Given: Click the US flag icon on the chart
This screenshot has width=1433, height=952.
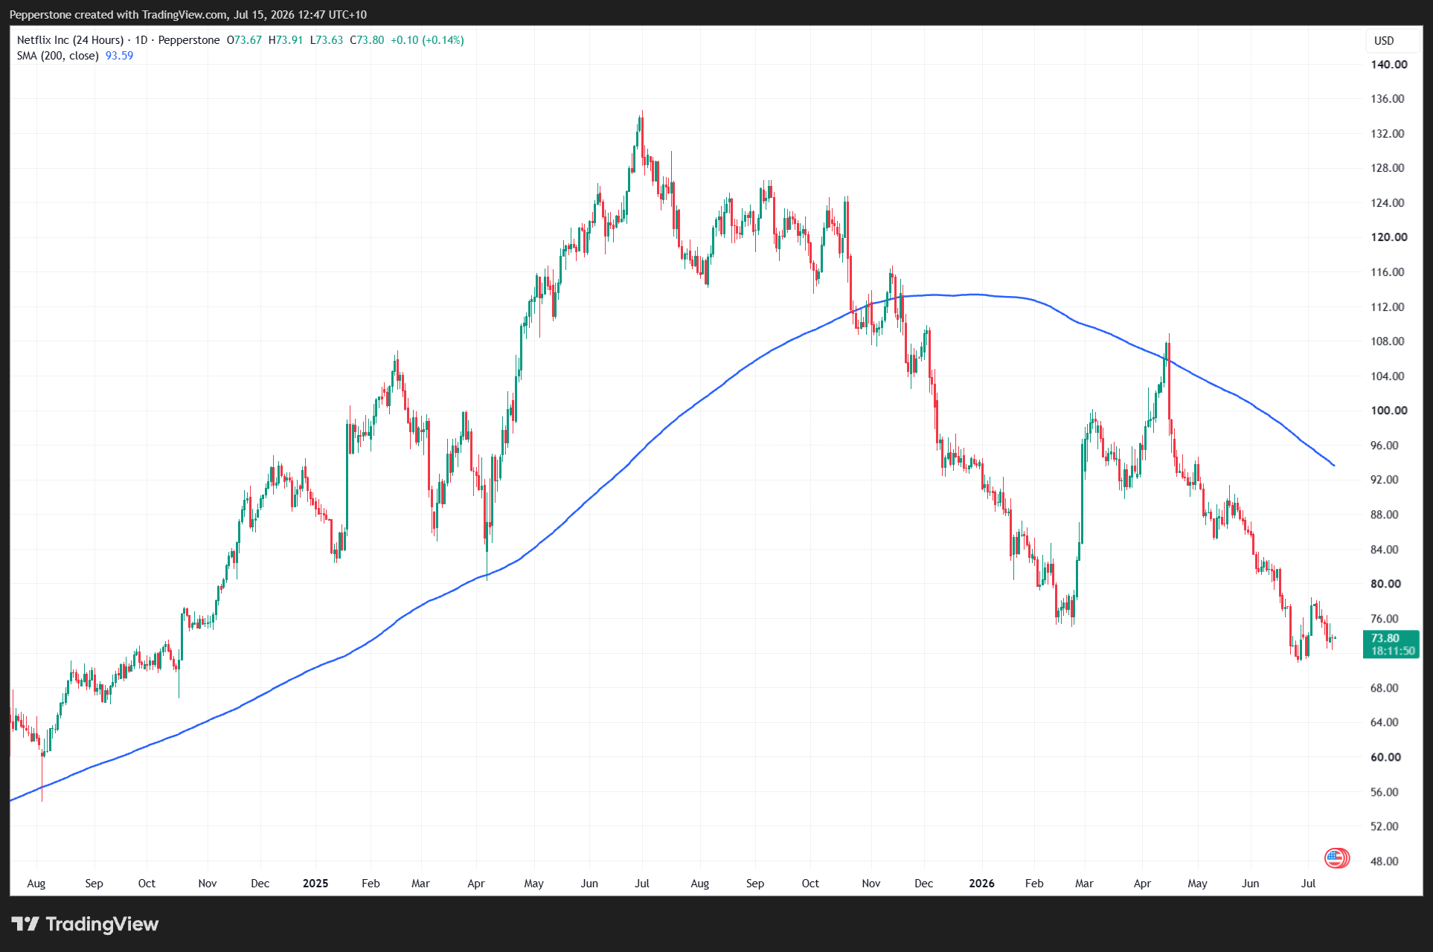Looking at the screenshot, I should pyautogui.click(x=1336, y=858).
